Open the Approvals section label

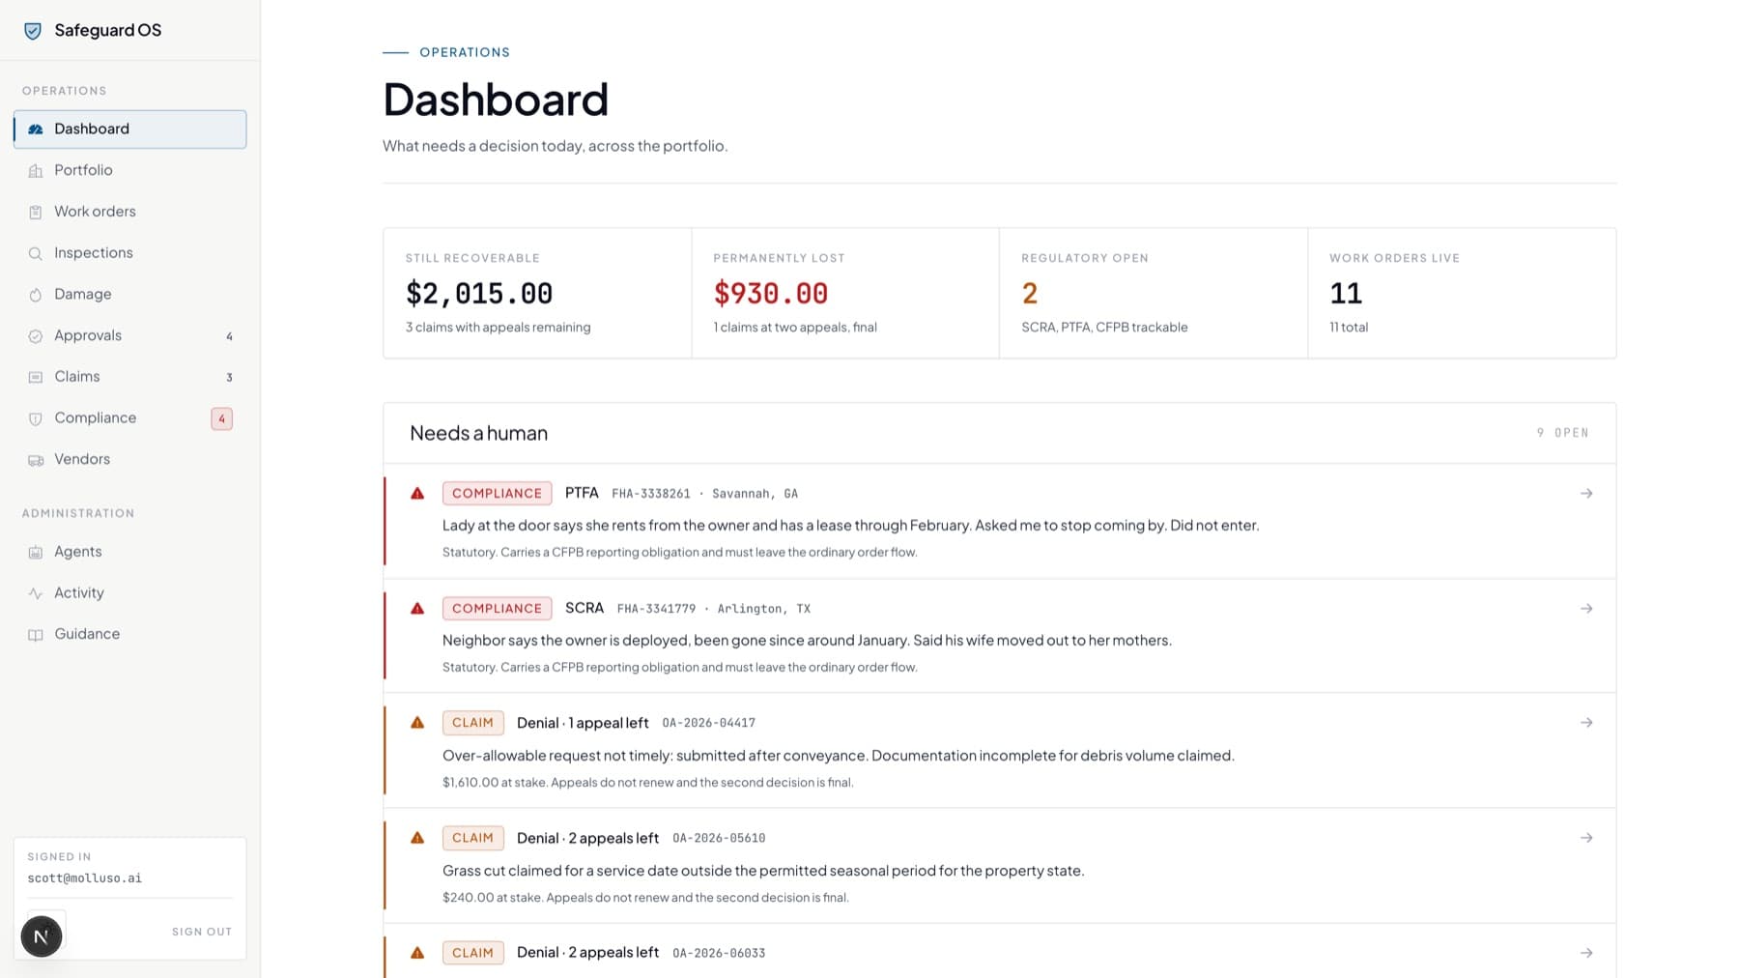(x=88, y=335)
